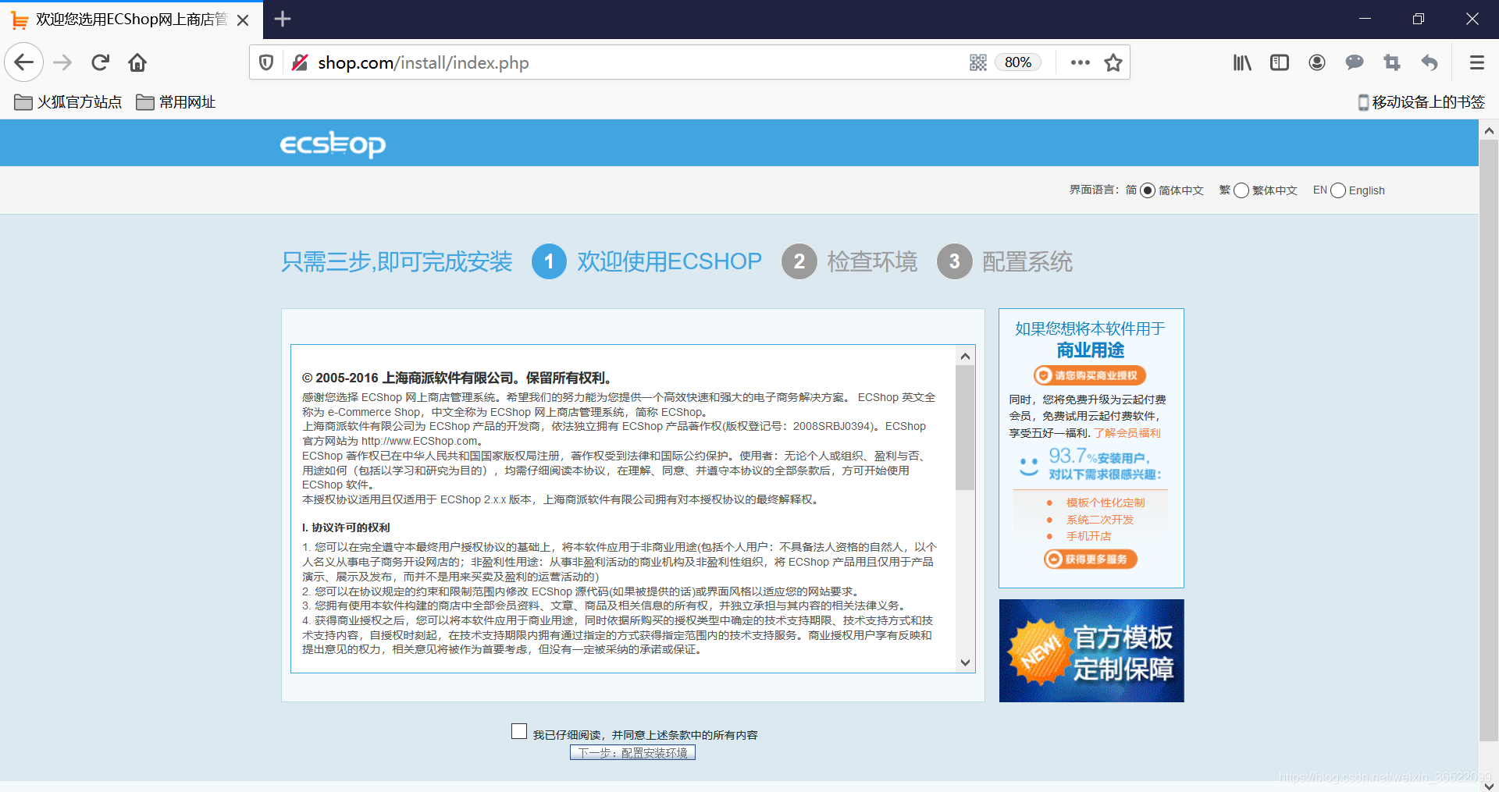Viewport: 1499px width, 792px height.
Task: Click the license agreement scrollbar thumb
Action: 966,428
